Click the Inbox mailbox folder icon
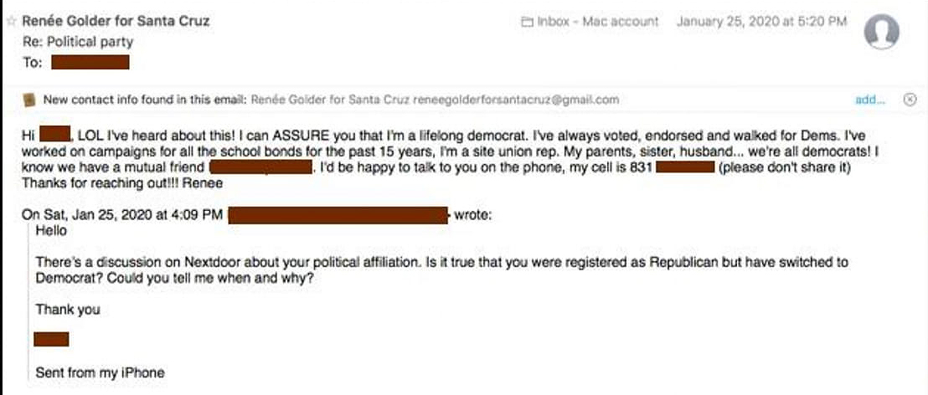928x395 pixels. click(528, 22)
